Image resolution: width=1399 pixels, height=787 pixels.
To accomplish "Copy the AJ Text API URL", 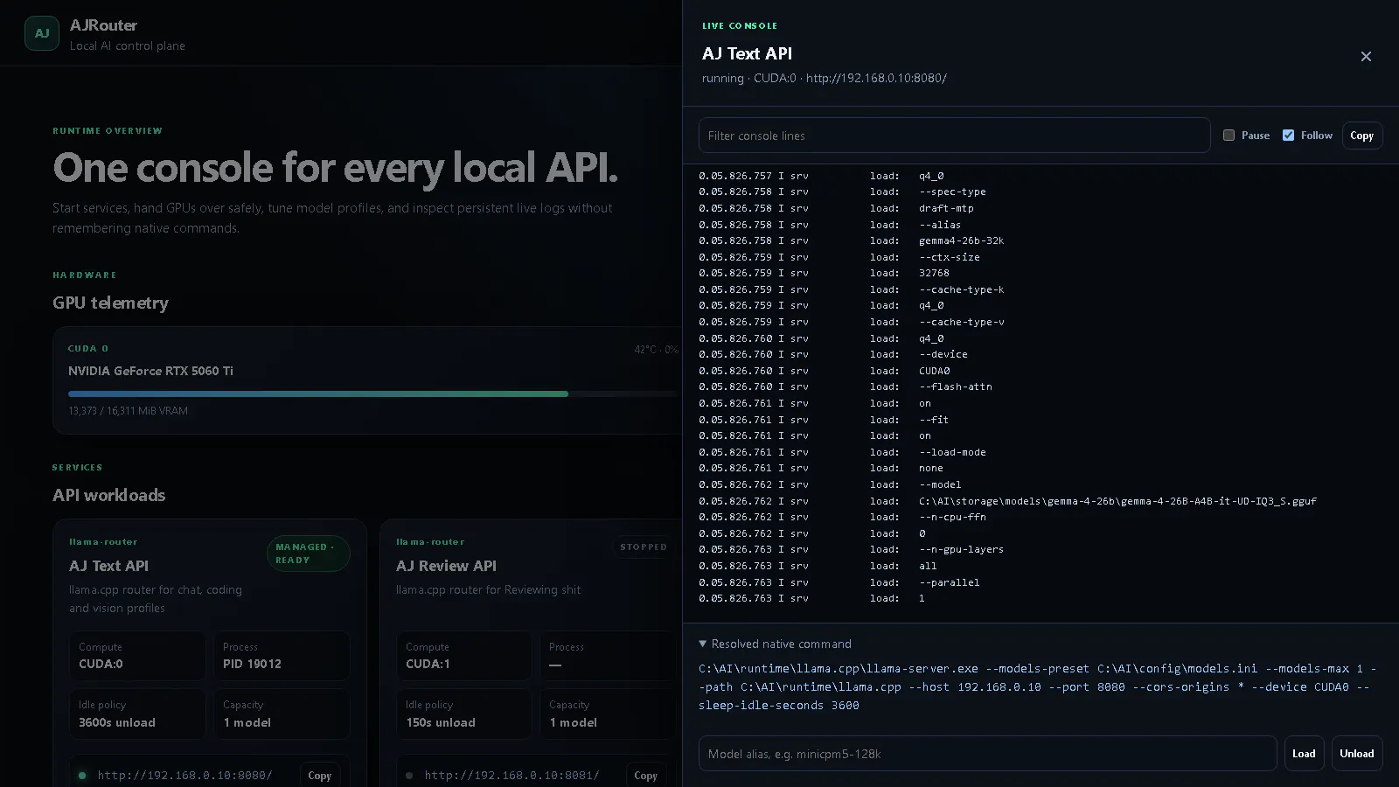I will (x=319, y=775).
